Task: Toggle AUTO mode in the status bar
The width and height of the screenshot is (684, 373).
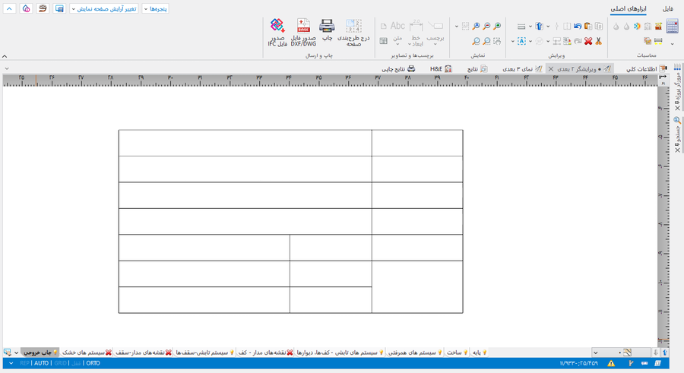Action: tap(41, 364)
